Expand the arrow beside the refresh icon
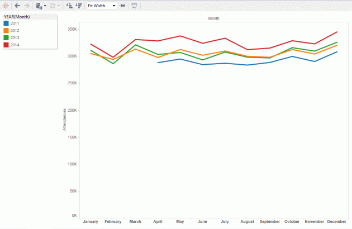The width and height of the screenshot is (352, 229). [x=59, y=6]
